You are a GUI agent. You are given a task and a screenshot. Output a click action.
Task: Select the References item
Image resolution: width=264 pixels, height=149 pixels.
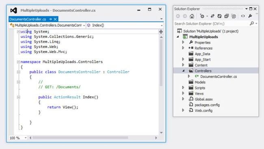(x=203, y=48)
